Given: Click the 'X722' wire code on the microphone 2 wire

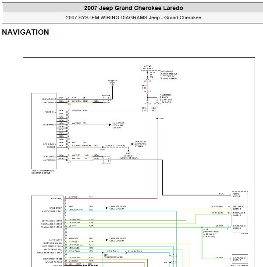Looking at the screenshot, I should coord(91,210).
